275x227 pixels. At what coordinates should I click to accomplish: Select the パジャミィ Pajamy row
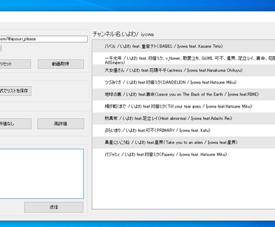[184, 155]
